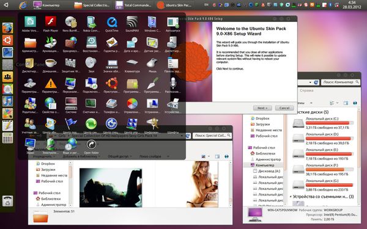Screen dimensions: 367x229
Task: Launch the Nero BurnRights icon
Action: pos(71,24)
